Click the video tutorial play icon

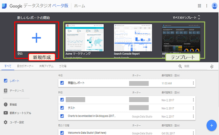(x=5, y=113)
